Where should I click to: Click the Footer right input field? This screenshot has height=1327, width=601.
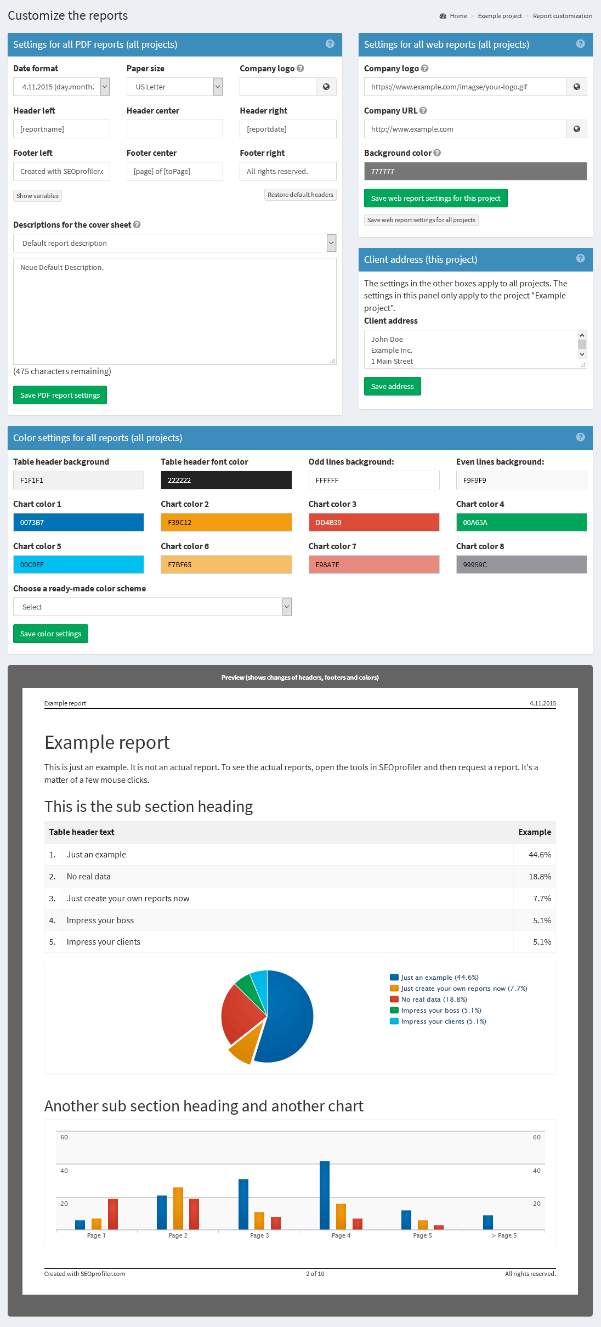[288, 171]
